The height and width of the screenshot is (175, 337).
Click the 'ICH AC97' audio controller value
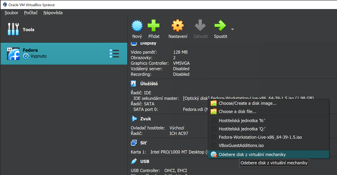tap(179, 133)
